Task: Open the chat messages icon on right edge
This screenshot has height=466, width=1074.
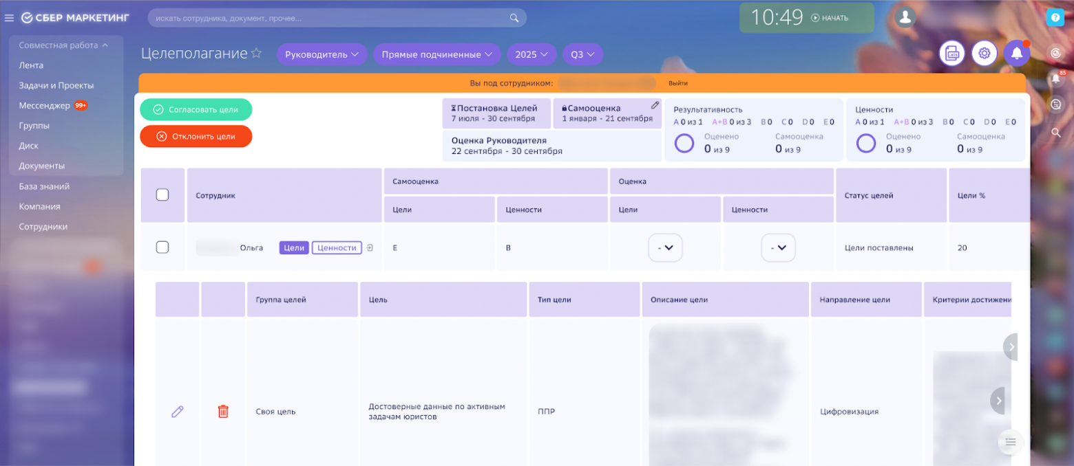Action: pyautogui.click(x=1055, y=104)
